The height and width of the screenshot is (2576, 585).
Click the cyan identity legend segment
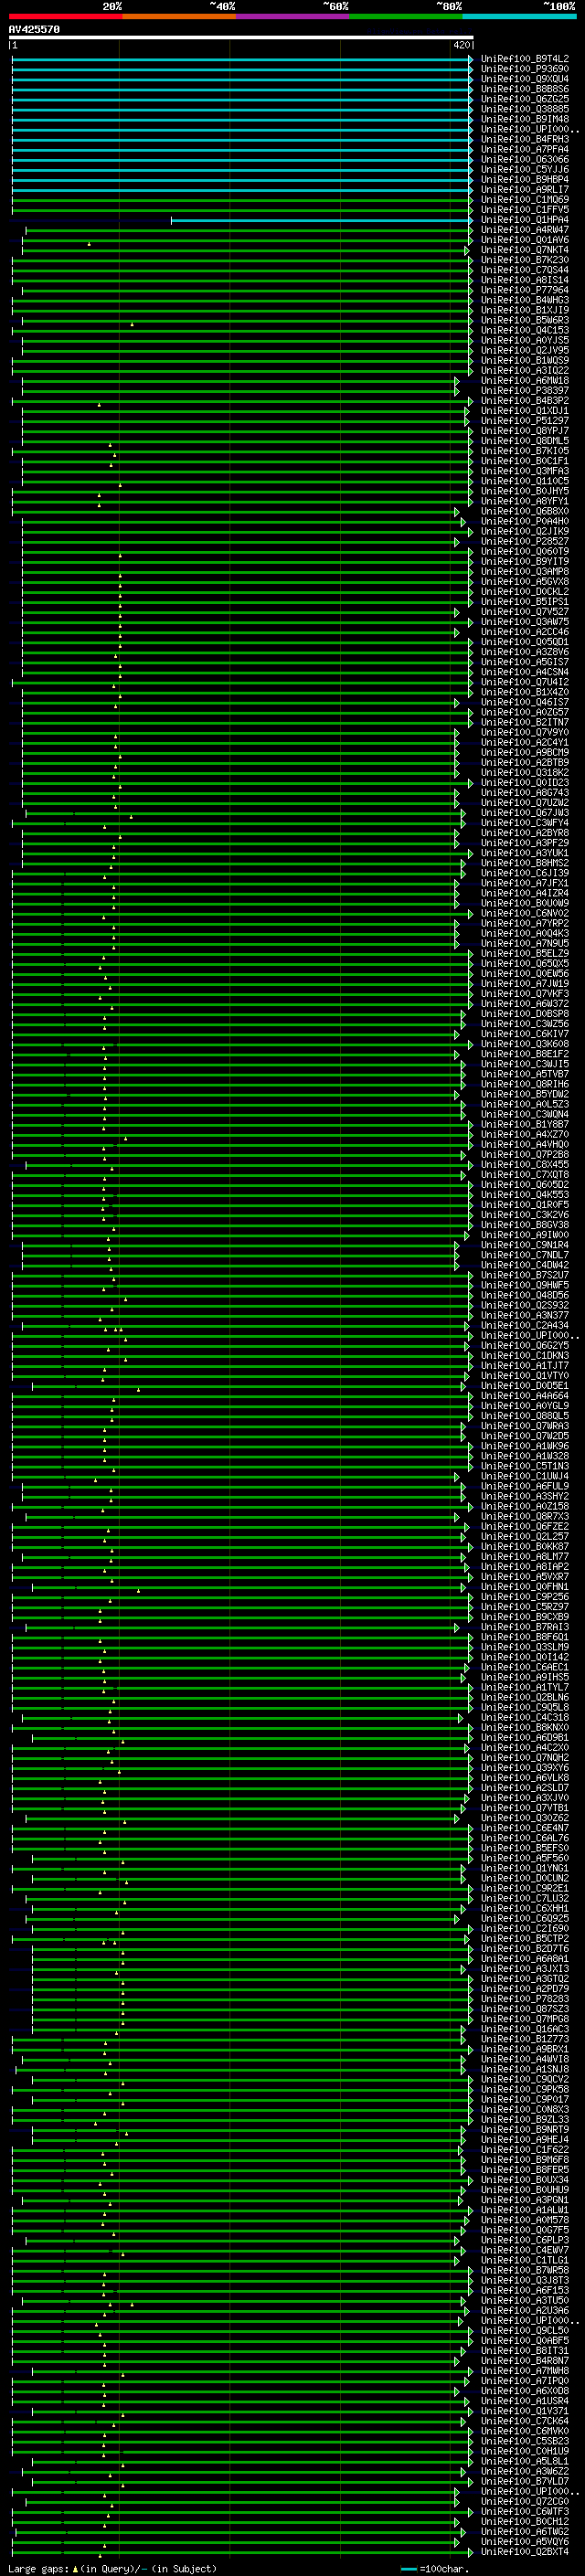[x=520, y=16]
